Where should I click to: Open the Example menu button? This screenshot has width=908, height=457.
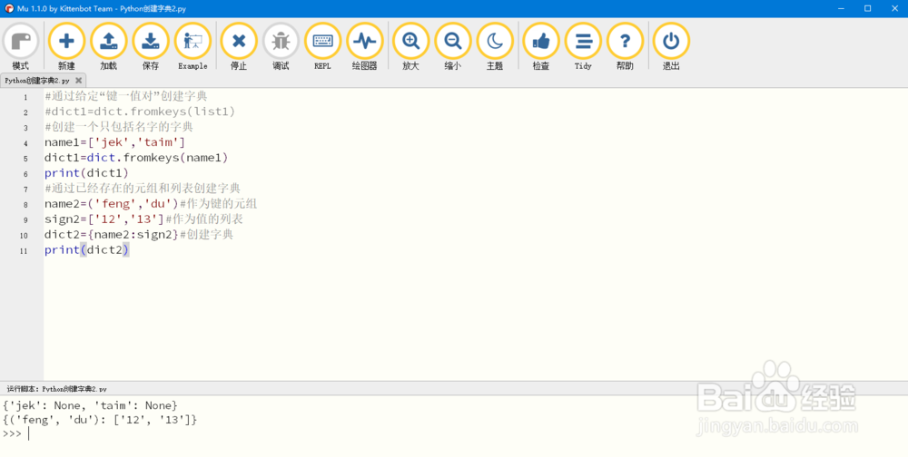[x=192, y=47]
